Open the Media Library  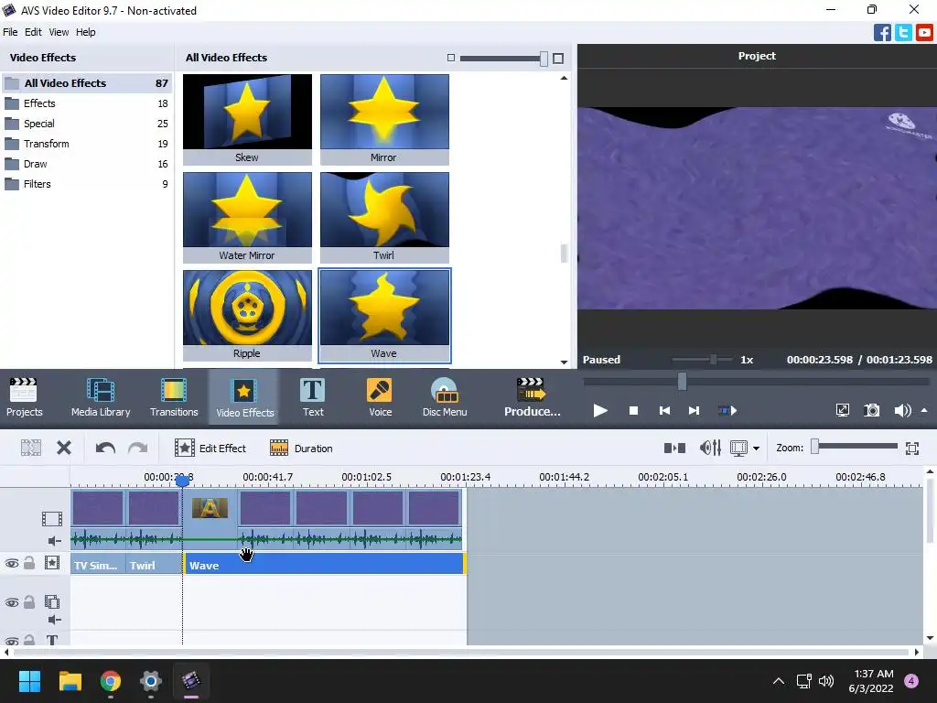point(101,397)
